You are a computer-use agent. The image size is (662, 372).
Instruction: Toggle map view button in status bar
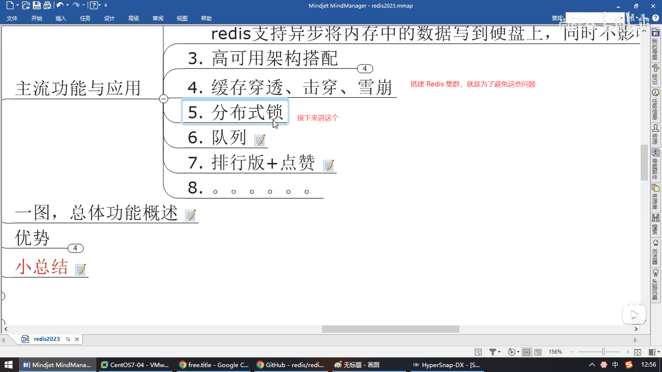(526, 352)
